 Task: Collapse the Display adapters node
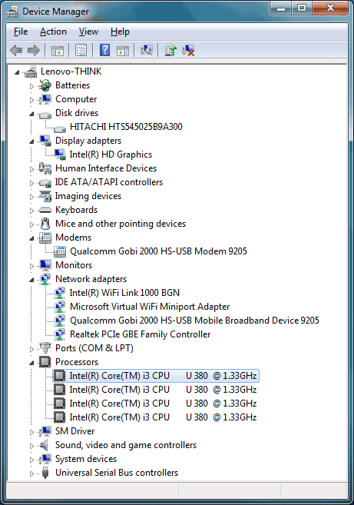click(x=31, y=141)
